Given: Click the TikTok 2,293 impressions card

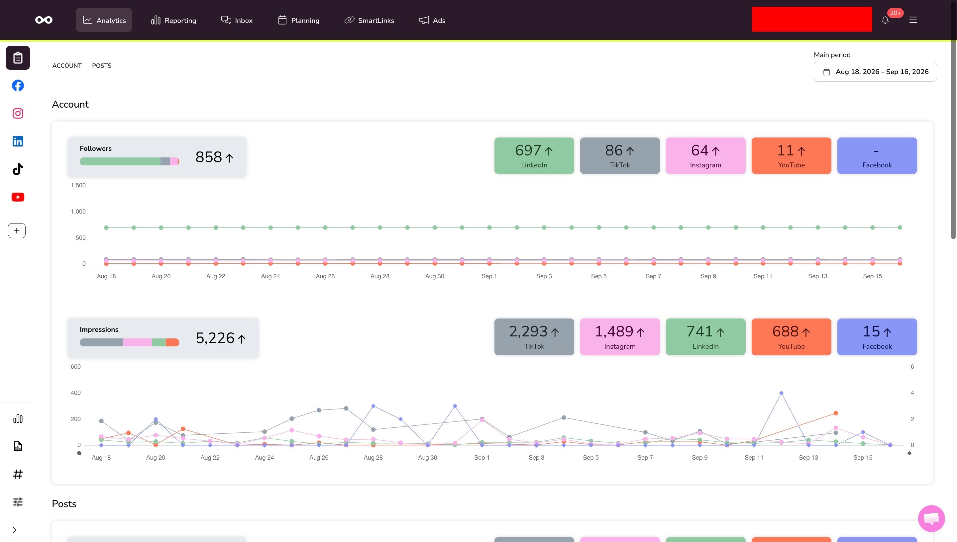Looking at the screenshot, I should [534, 337].
